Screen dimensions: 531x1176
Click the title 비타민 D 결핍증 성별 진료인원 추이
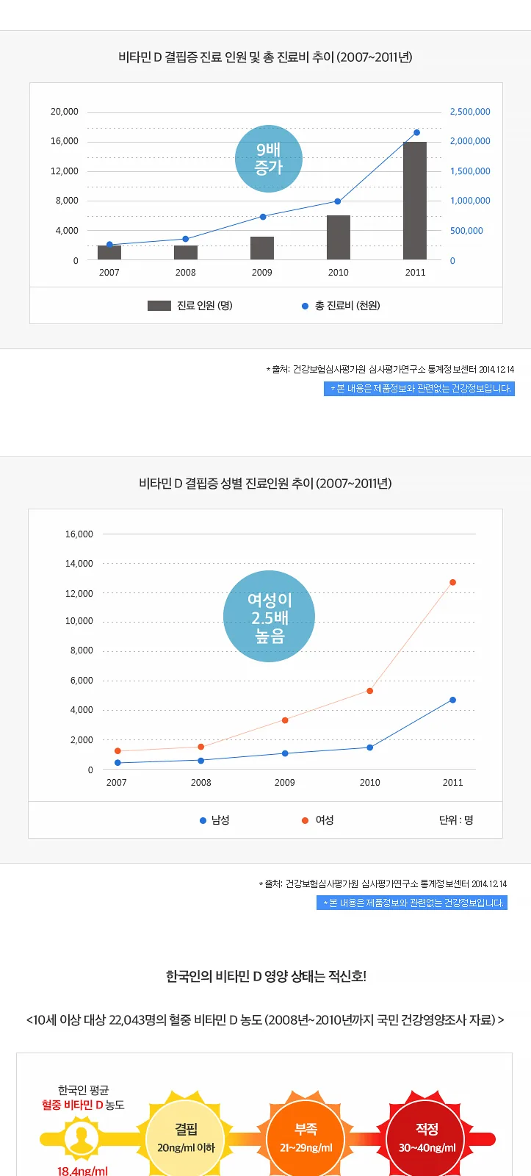point(265,483)
